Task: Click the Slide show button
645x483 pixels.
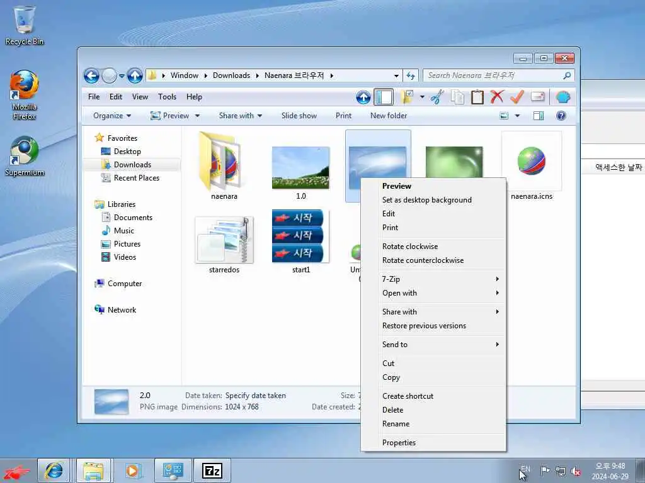Action: (x=299, y=116)
